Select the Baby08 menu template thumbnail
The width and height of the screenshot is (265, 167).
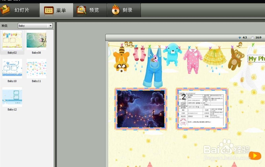(37, 40)
